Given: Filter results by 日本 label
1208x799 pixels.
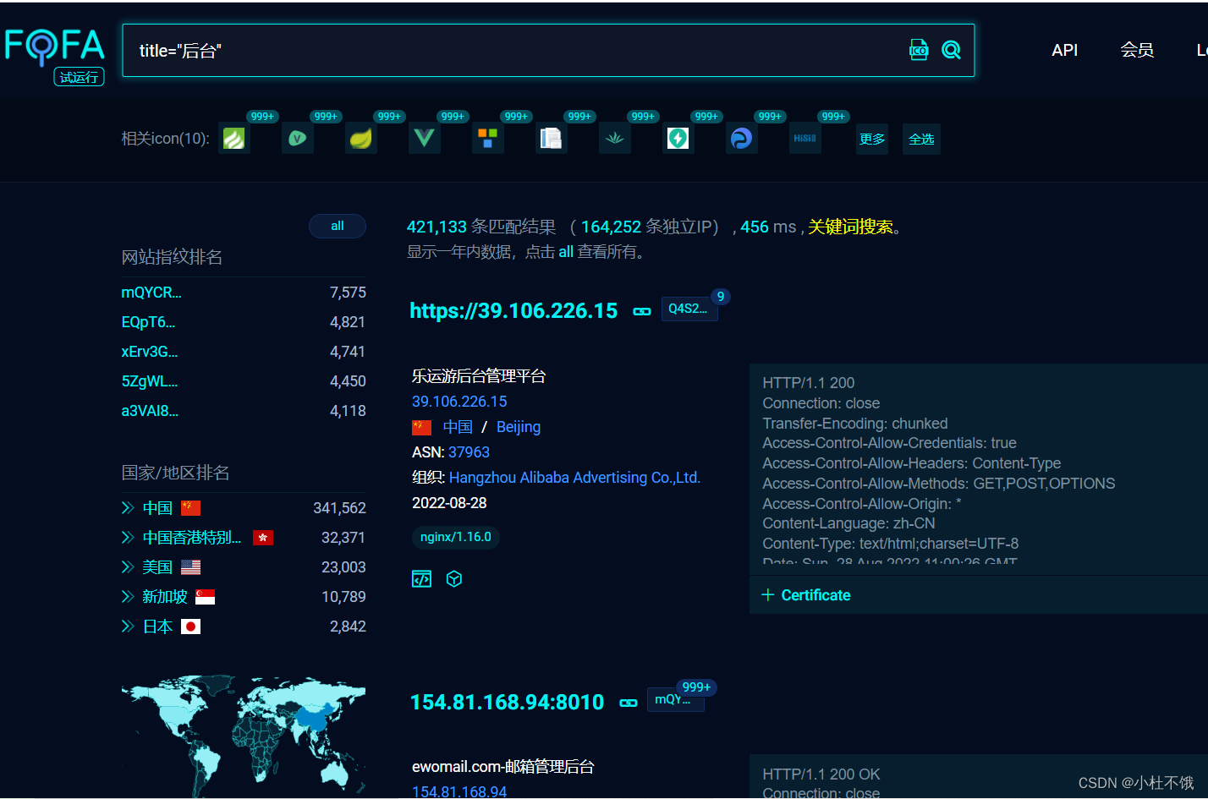Looking at the screenshot, I should pos(157,626).
